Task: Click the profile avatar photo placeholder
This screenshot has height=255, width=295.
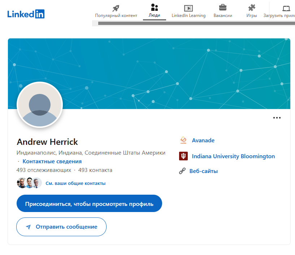Action: (x=40, y=105)
